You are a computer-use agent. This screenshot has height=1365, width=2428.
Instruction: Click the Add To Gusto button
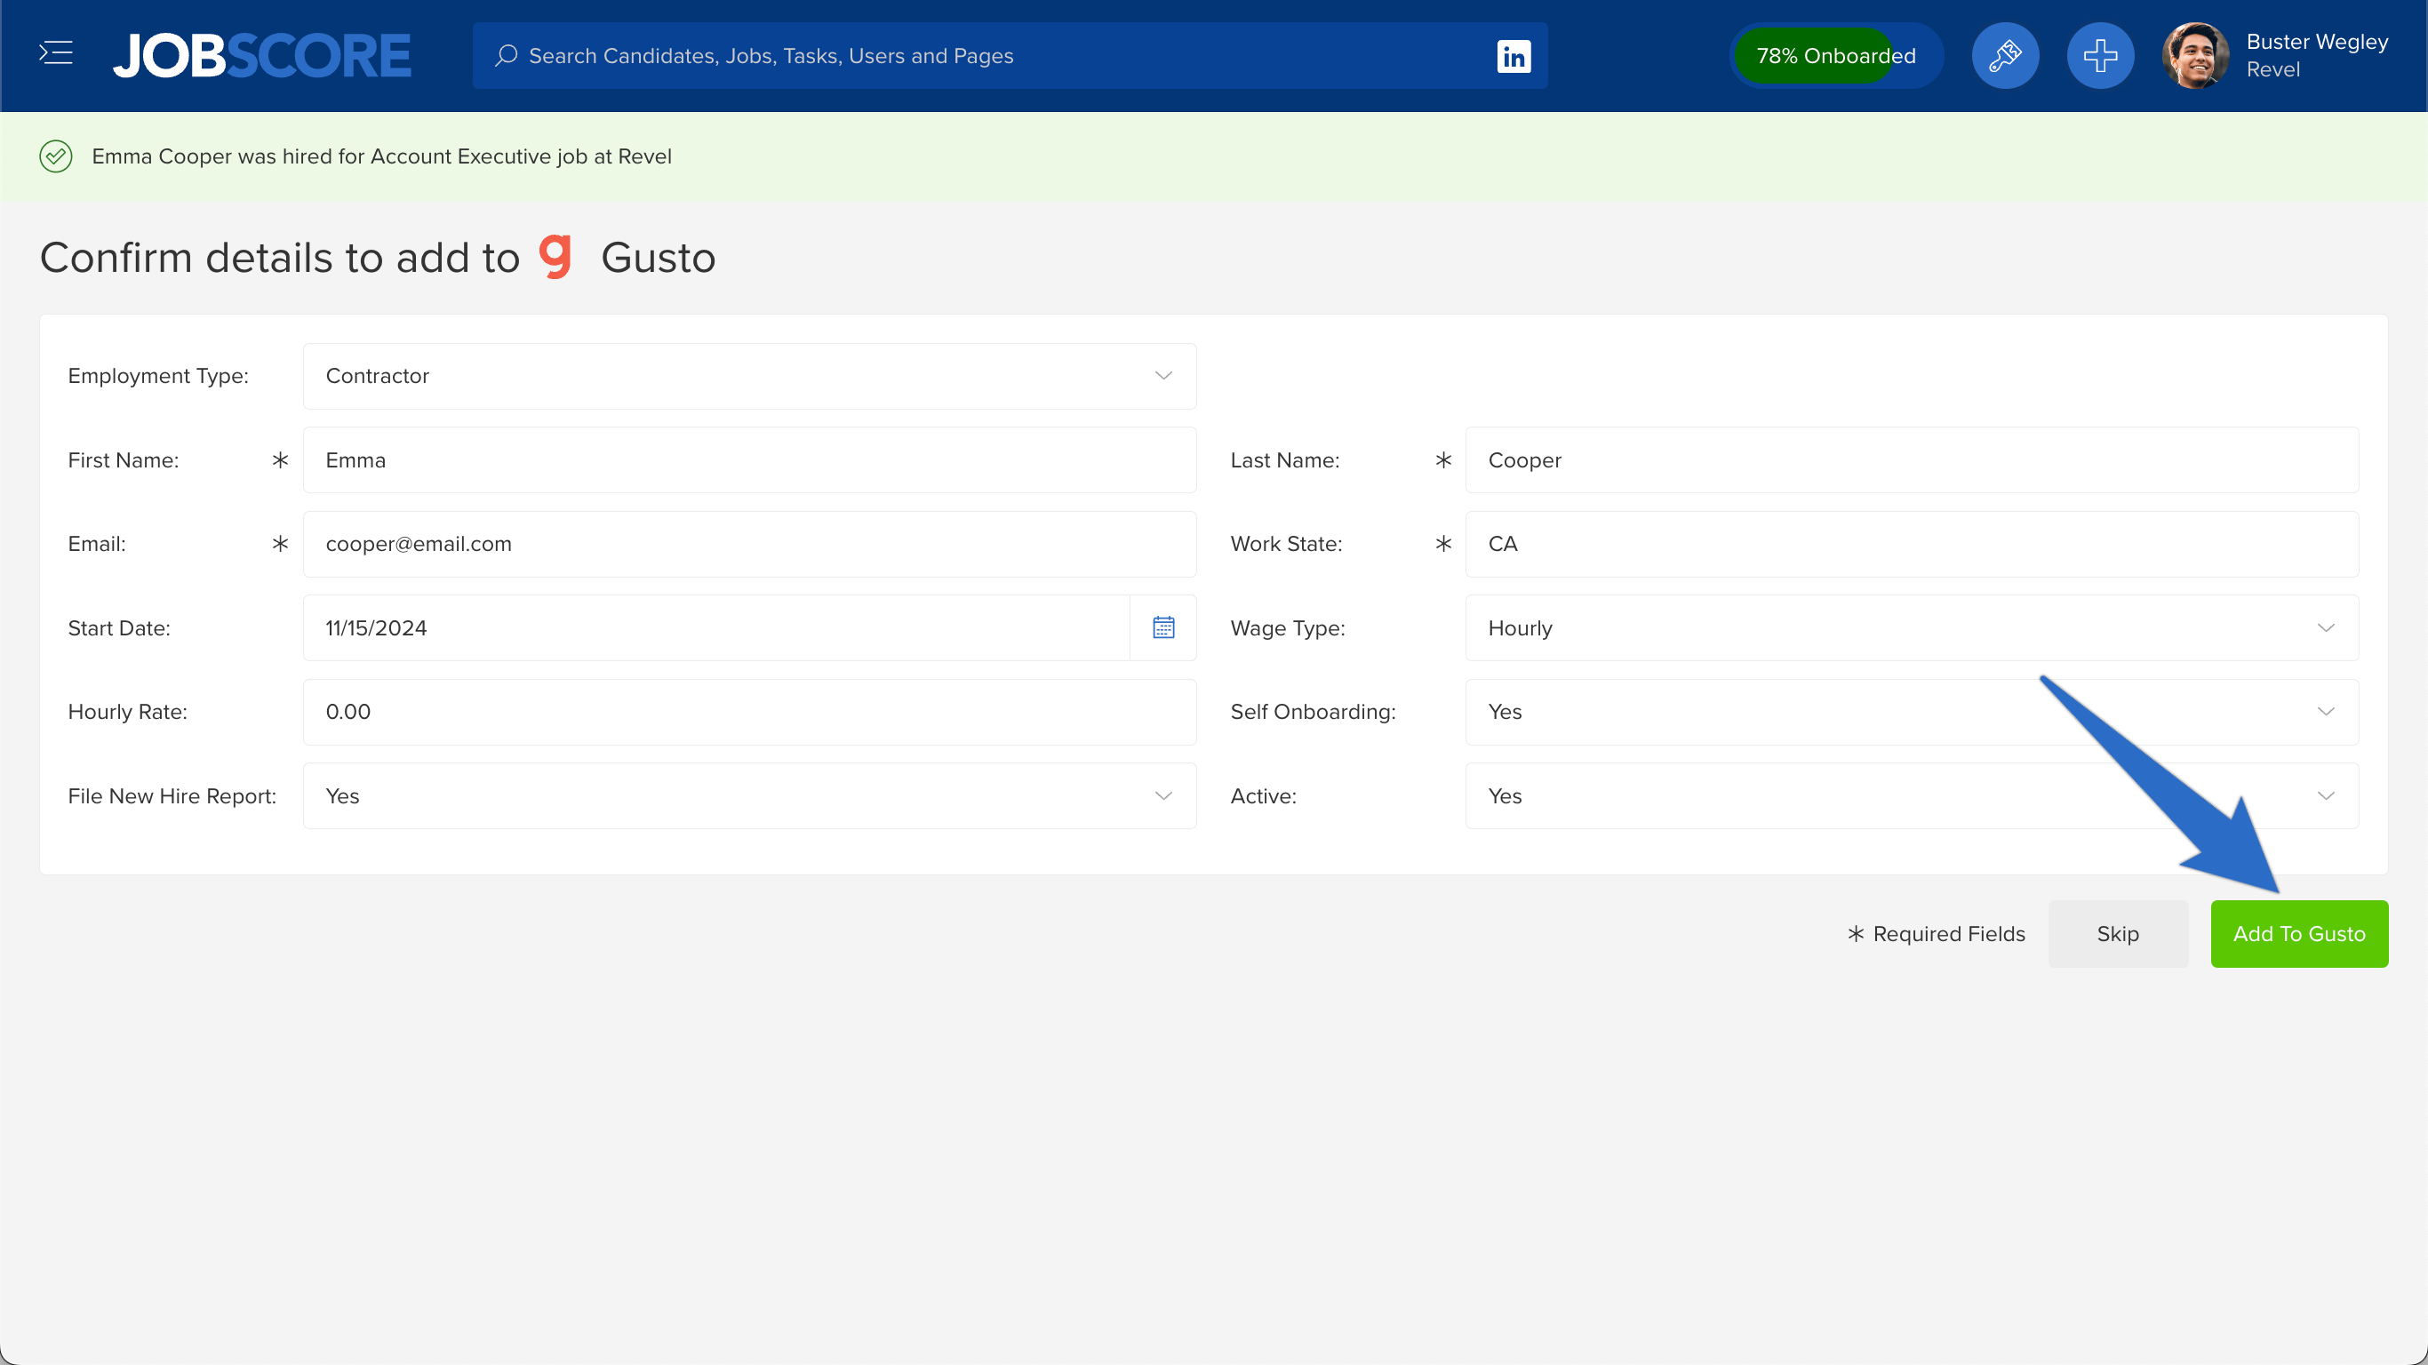coord(2299,933)
